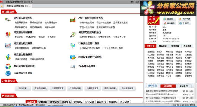Select the 港台研究 guide tab

[113, 102]
